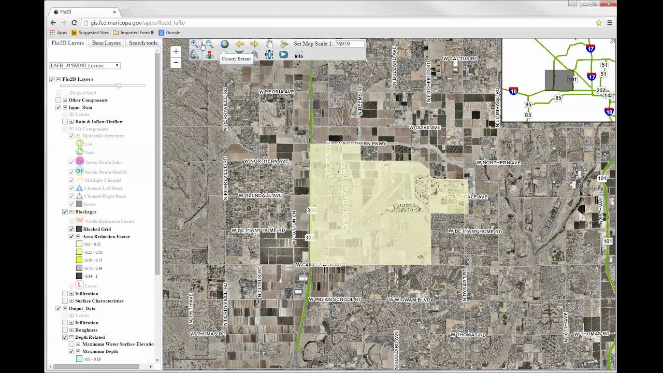Click the map-with-path icon next to pan

[x=284, y=44]
